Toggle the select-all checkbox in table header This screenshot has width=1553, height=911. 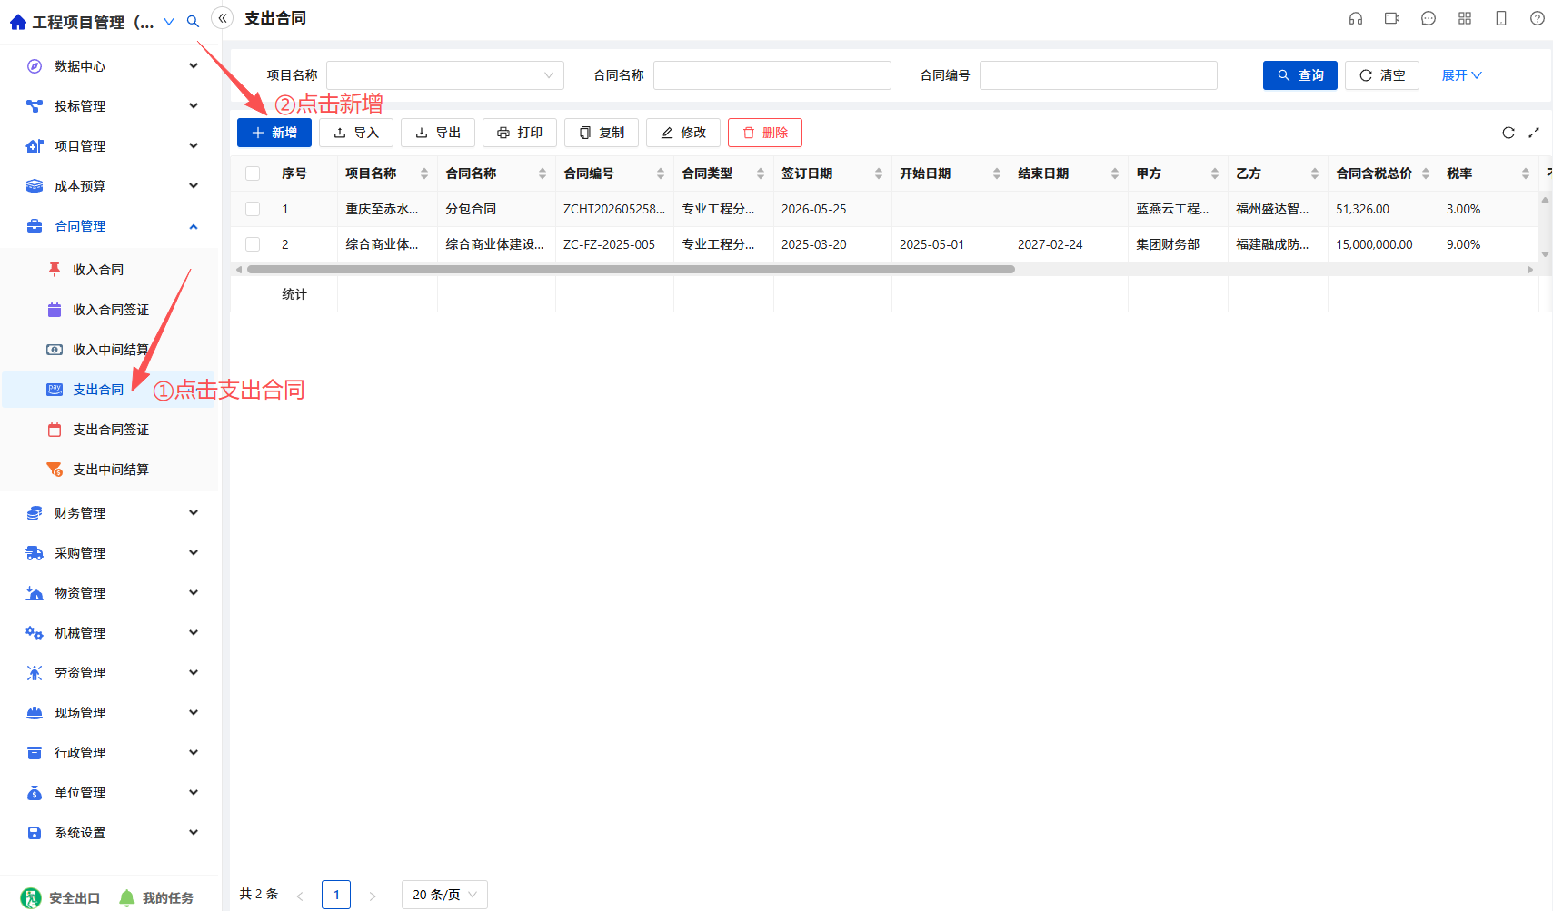[x=253, y=173]
